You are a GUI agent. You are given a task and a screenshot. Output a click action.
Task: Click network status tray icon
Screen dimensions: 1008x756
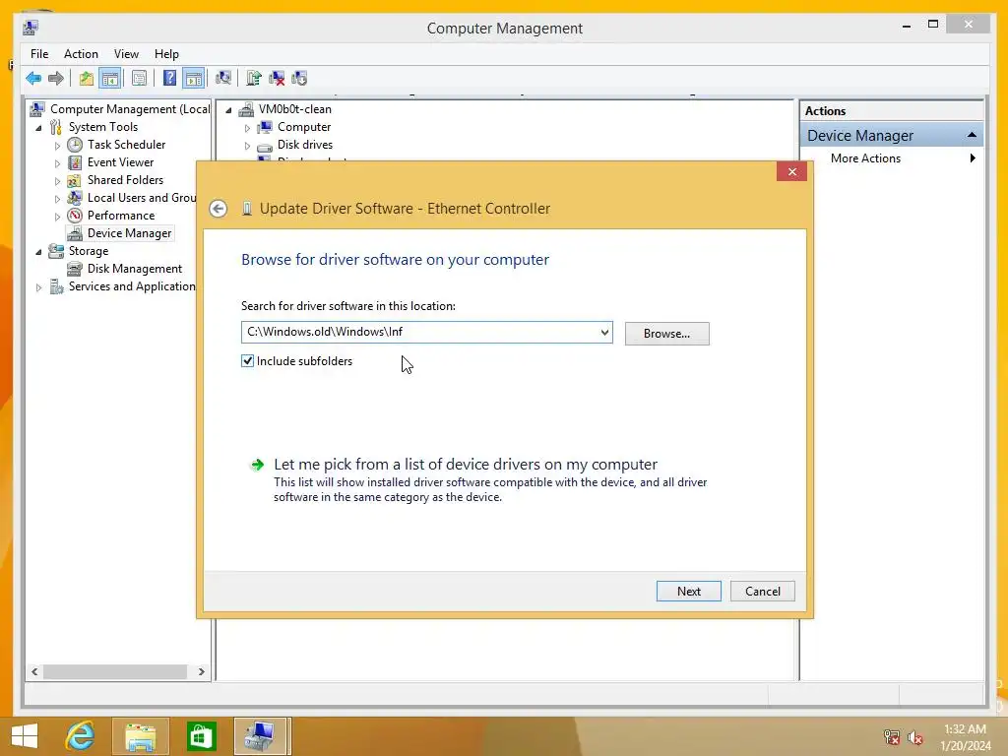[x=892, y=737]
